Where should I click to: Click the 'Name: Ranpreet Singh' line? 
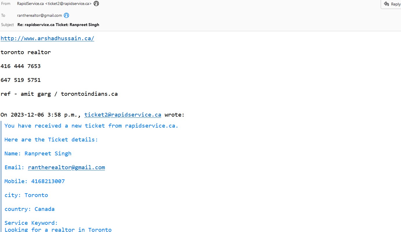pyautogui.click(x=38, y=154)
